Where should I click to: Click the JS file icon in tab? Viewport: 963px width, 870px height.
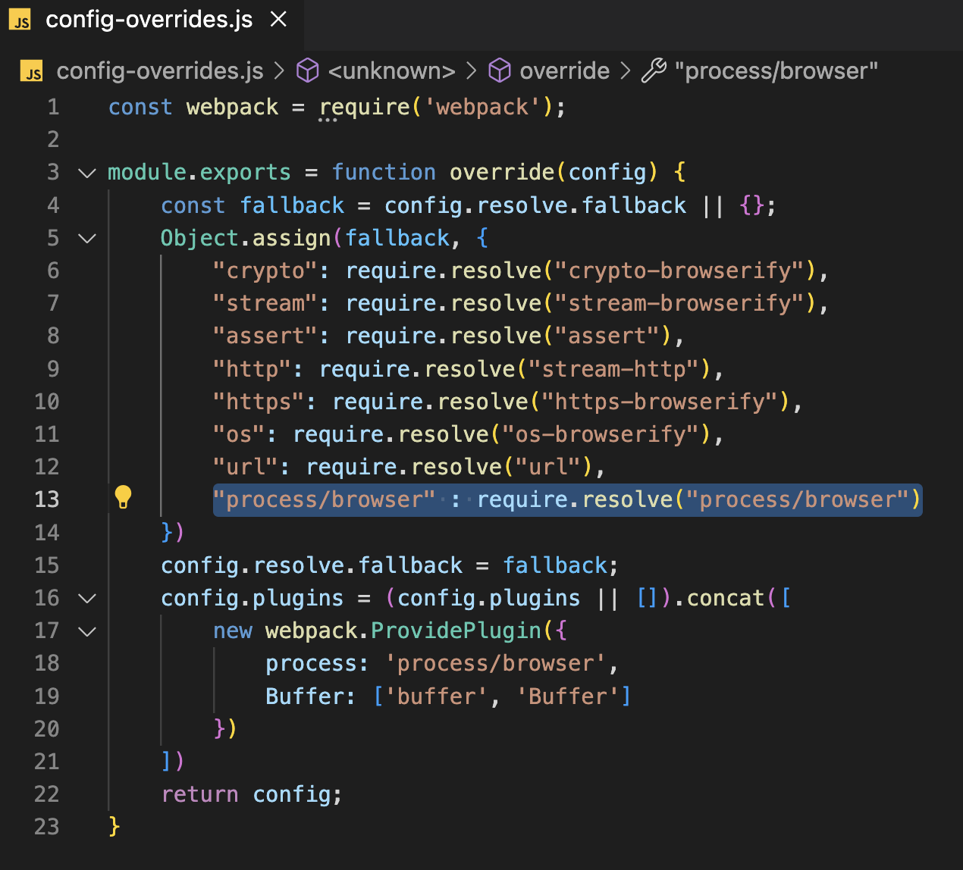coord(20,20)
